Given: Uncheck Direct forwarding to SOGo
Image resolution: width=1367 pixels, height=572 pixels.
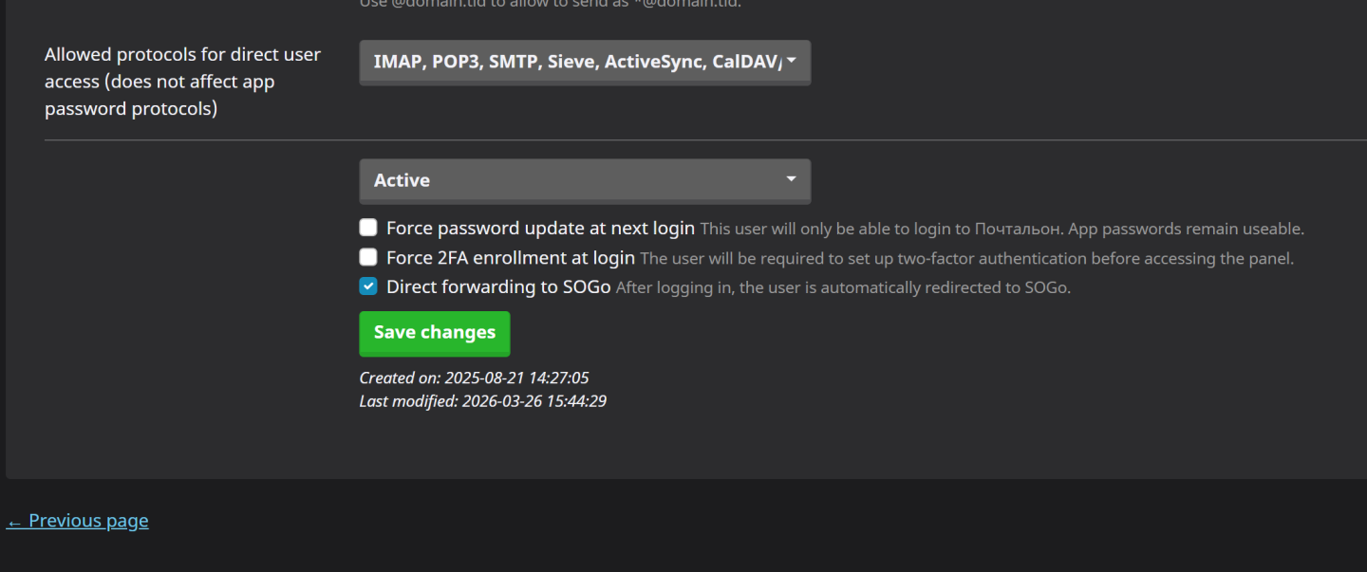Looking at the screenshot, I should [x=368, y=286].
